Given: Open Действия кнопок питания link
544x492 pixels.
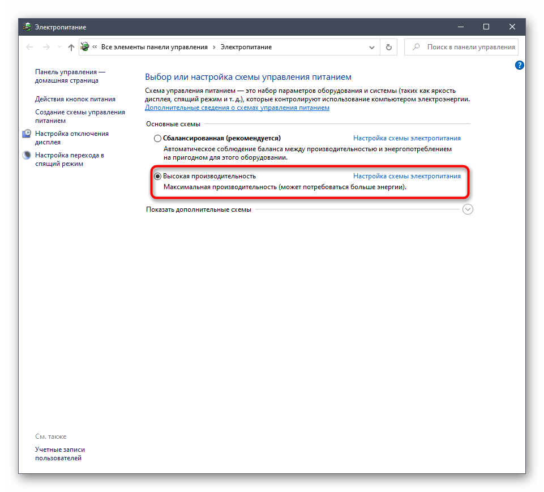Looking at the screenshot, I should tap(75, 99).
